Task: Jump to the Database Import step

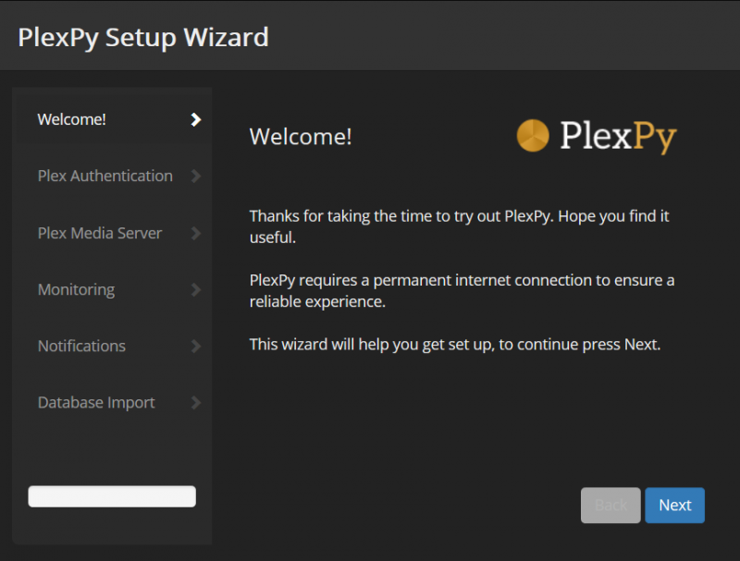Action: point(96,403)
